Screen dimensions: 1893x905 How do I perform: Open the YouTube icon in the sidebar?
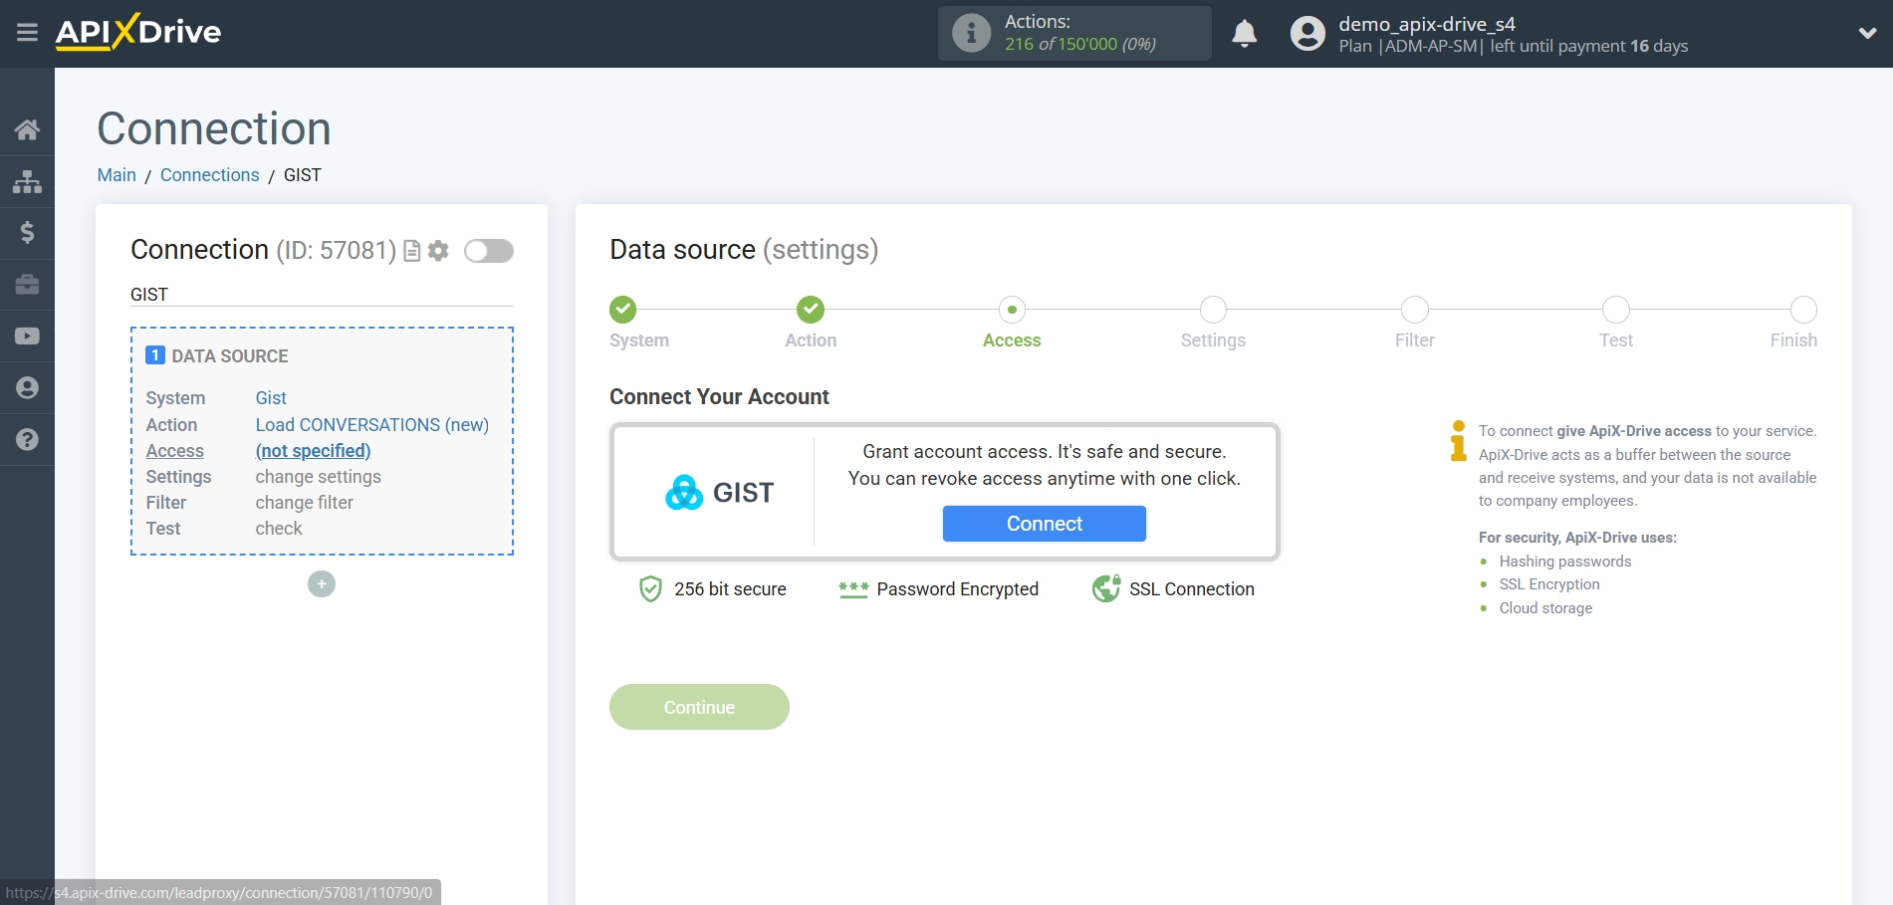27,336
